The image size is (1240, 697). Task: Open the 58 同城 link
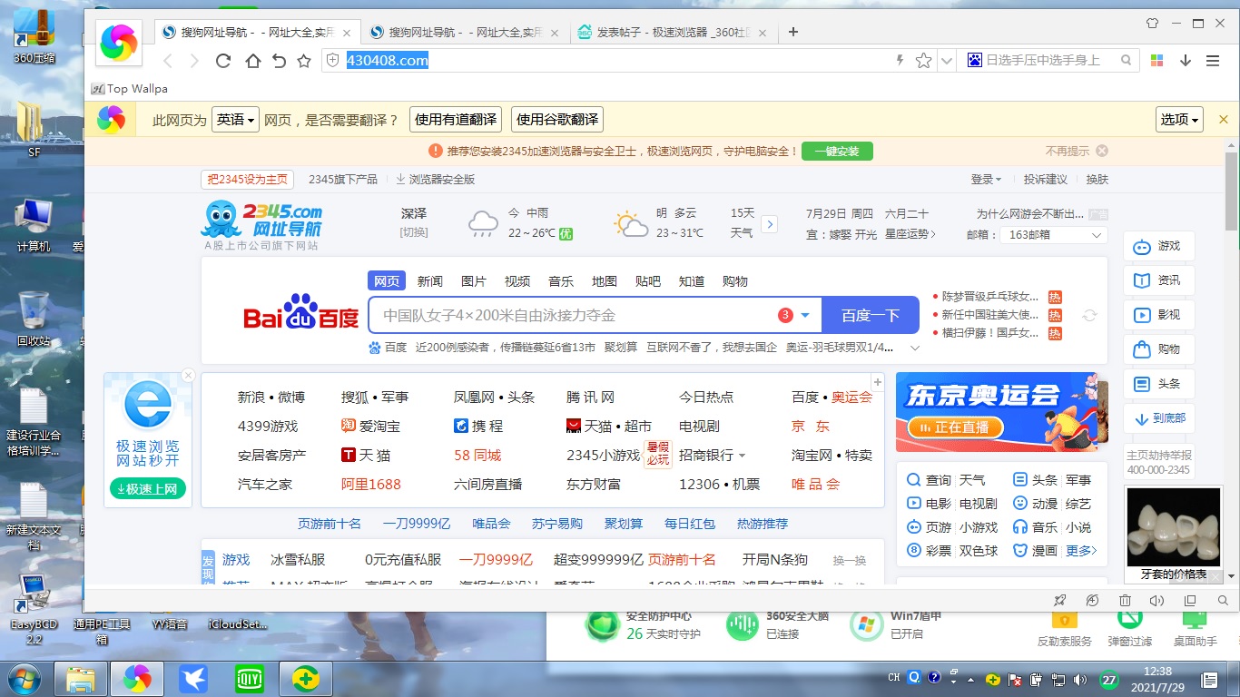pyautogui.click(x=477, y=456)
